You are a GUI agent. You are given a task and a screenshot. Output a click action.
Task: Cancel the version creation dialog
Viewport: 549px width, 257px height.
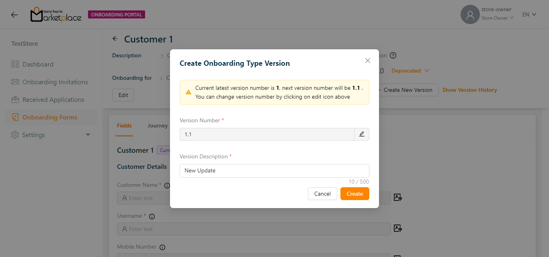[x=322, y=194]
